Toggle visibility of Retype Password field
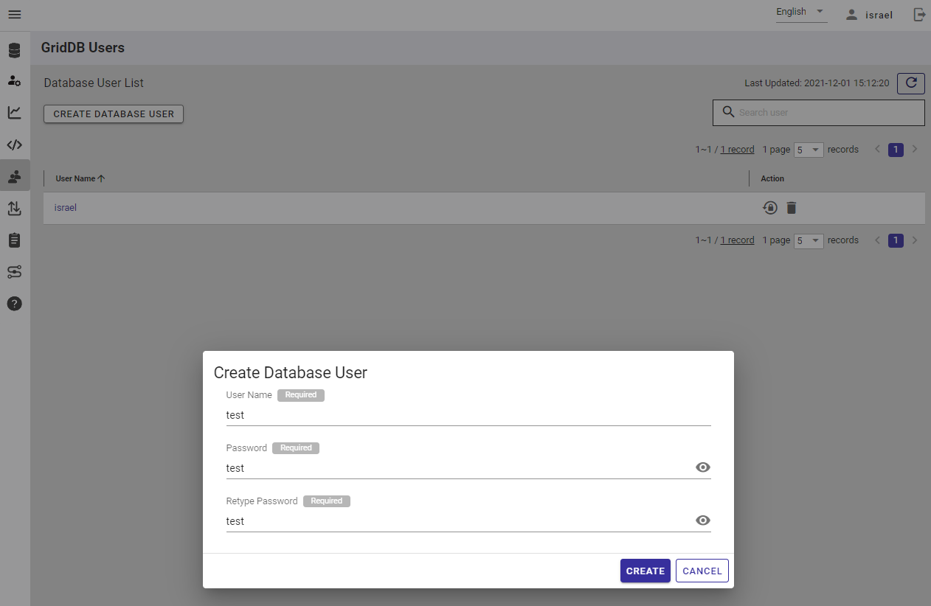Viewport: 931px width, 606px height. [x=703, y=520]
